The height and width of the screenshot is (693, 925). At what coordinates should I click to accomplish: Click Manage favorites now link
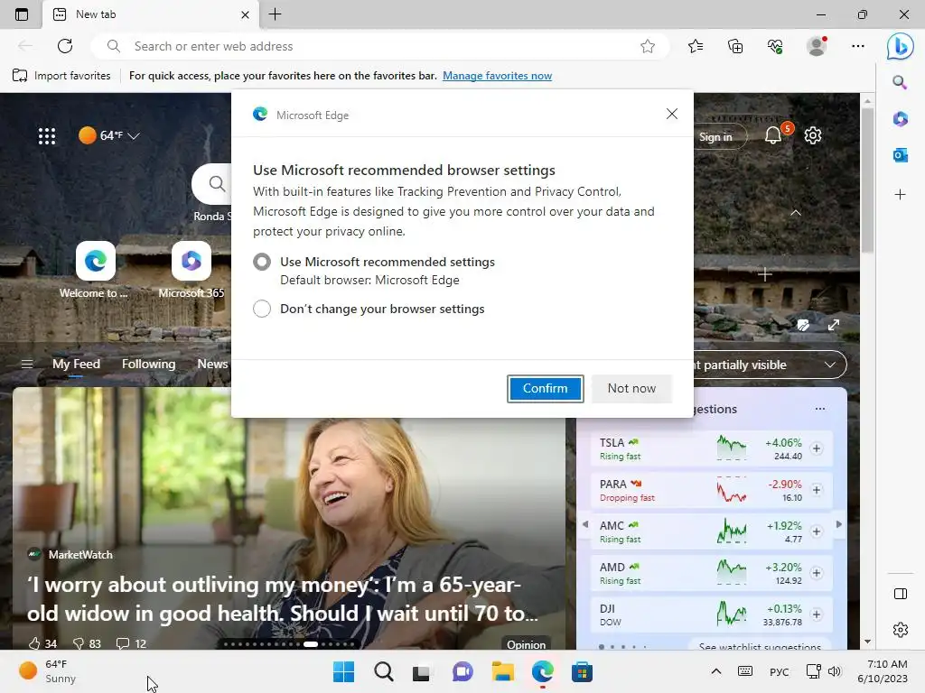point(498,76)
